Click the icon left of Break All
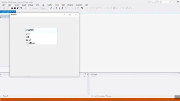 [51, 8]
